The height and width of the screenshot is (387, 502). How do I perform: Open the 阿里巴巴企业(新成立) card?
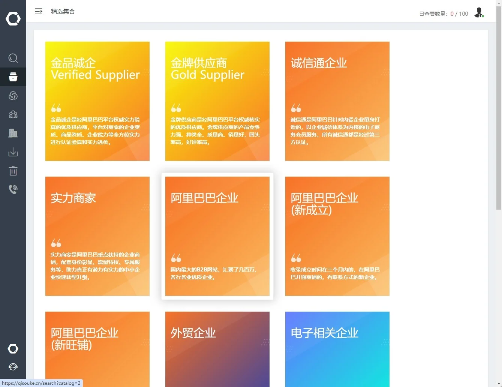(x=337, y=236)
